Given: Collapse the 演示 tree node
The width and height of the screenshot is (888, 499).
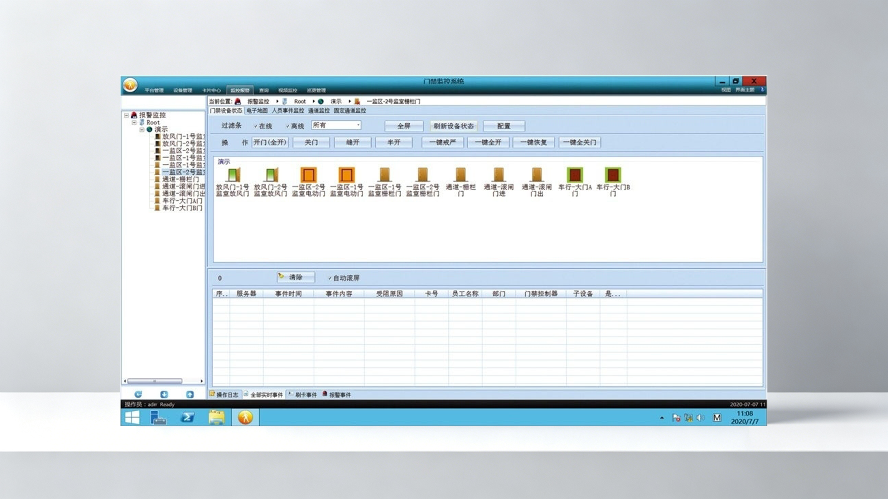Looking at the screenshot, I should coord(142,130).
